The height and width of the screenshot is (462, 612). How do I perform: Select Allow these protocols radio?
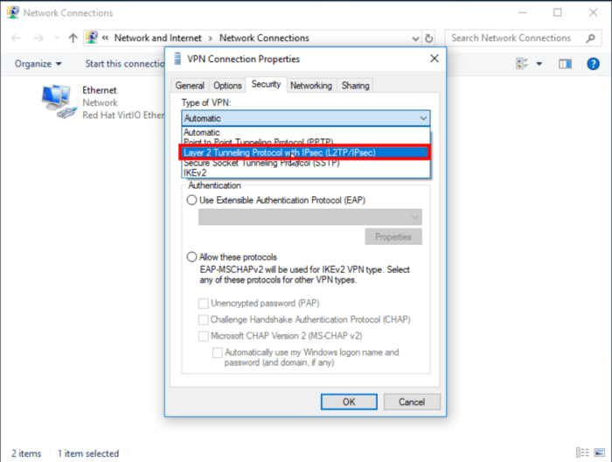click(191, 257)
